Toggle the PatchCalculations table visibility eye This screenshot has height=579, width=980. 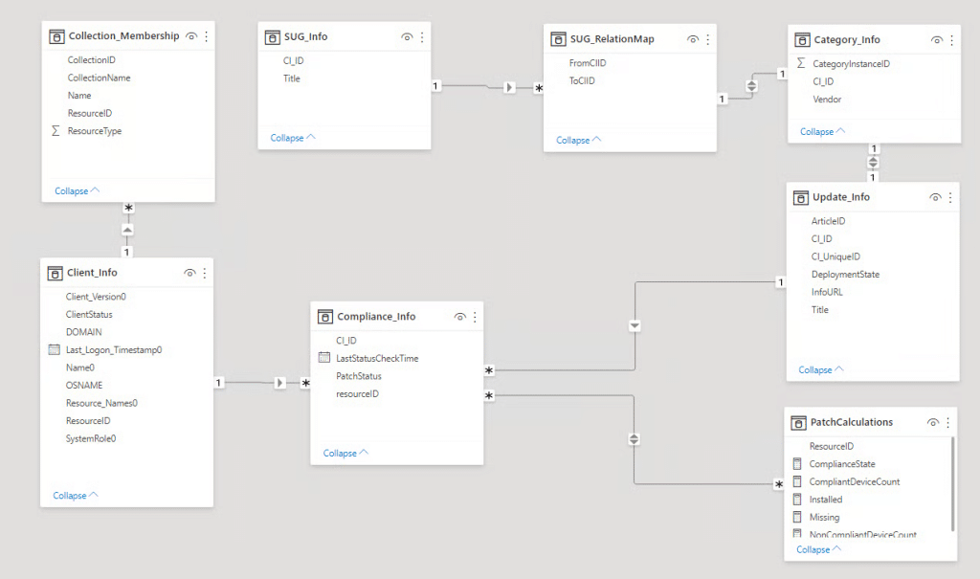click(x=932, y=422)
